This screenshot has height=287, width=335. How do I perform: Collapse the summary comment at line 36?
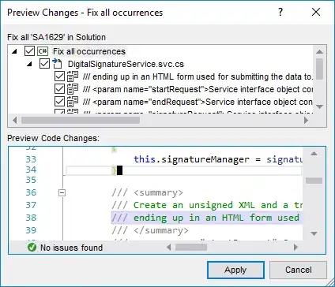point(62,193)
